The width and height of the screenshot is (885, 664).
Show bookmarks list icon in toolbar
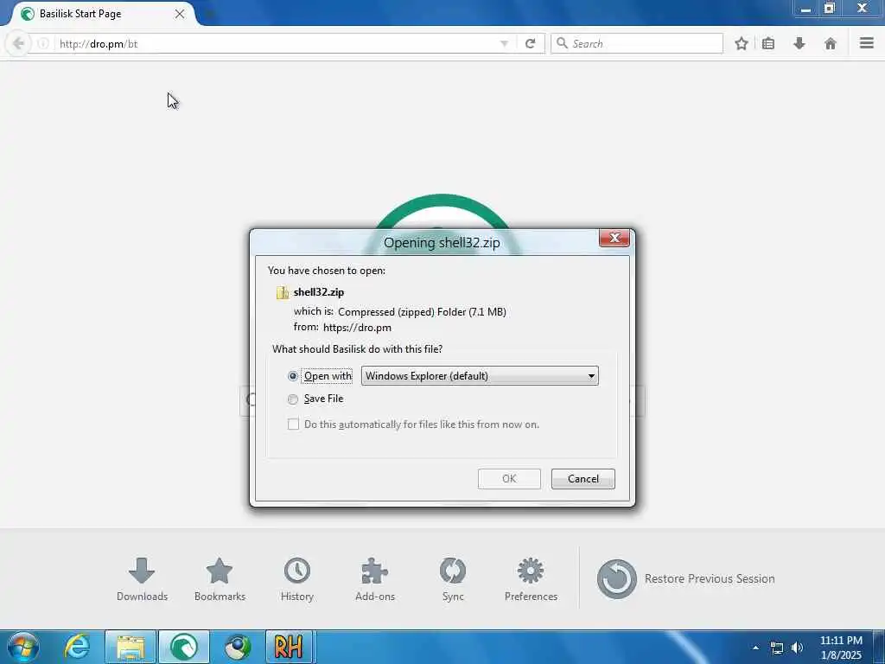point(768,43)
